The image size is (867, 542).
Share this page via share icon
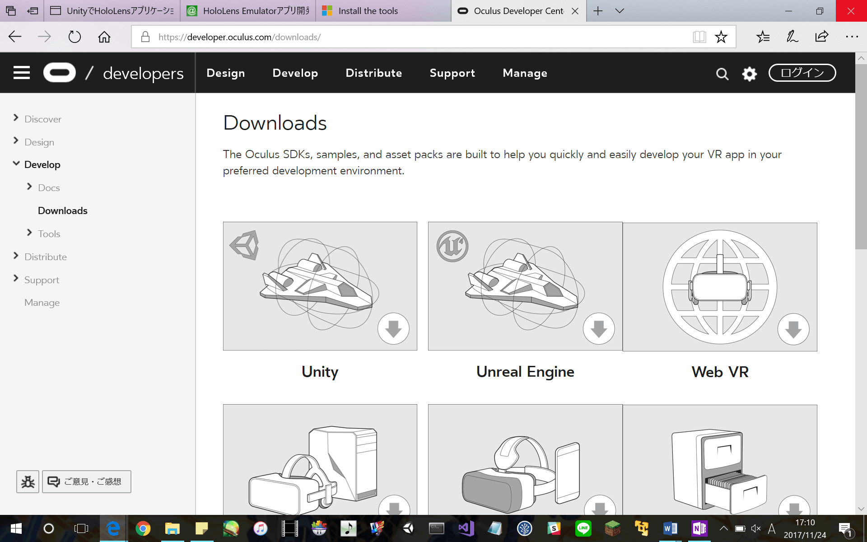click(822, 37)
